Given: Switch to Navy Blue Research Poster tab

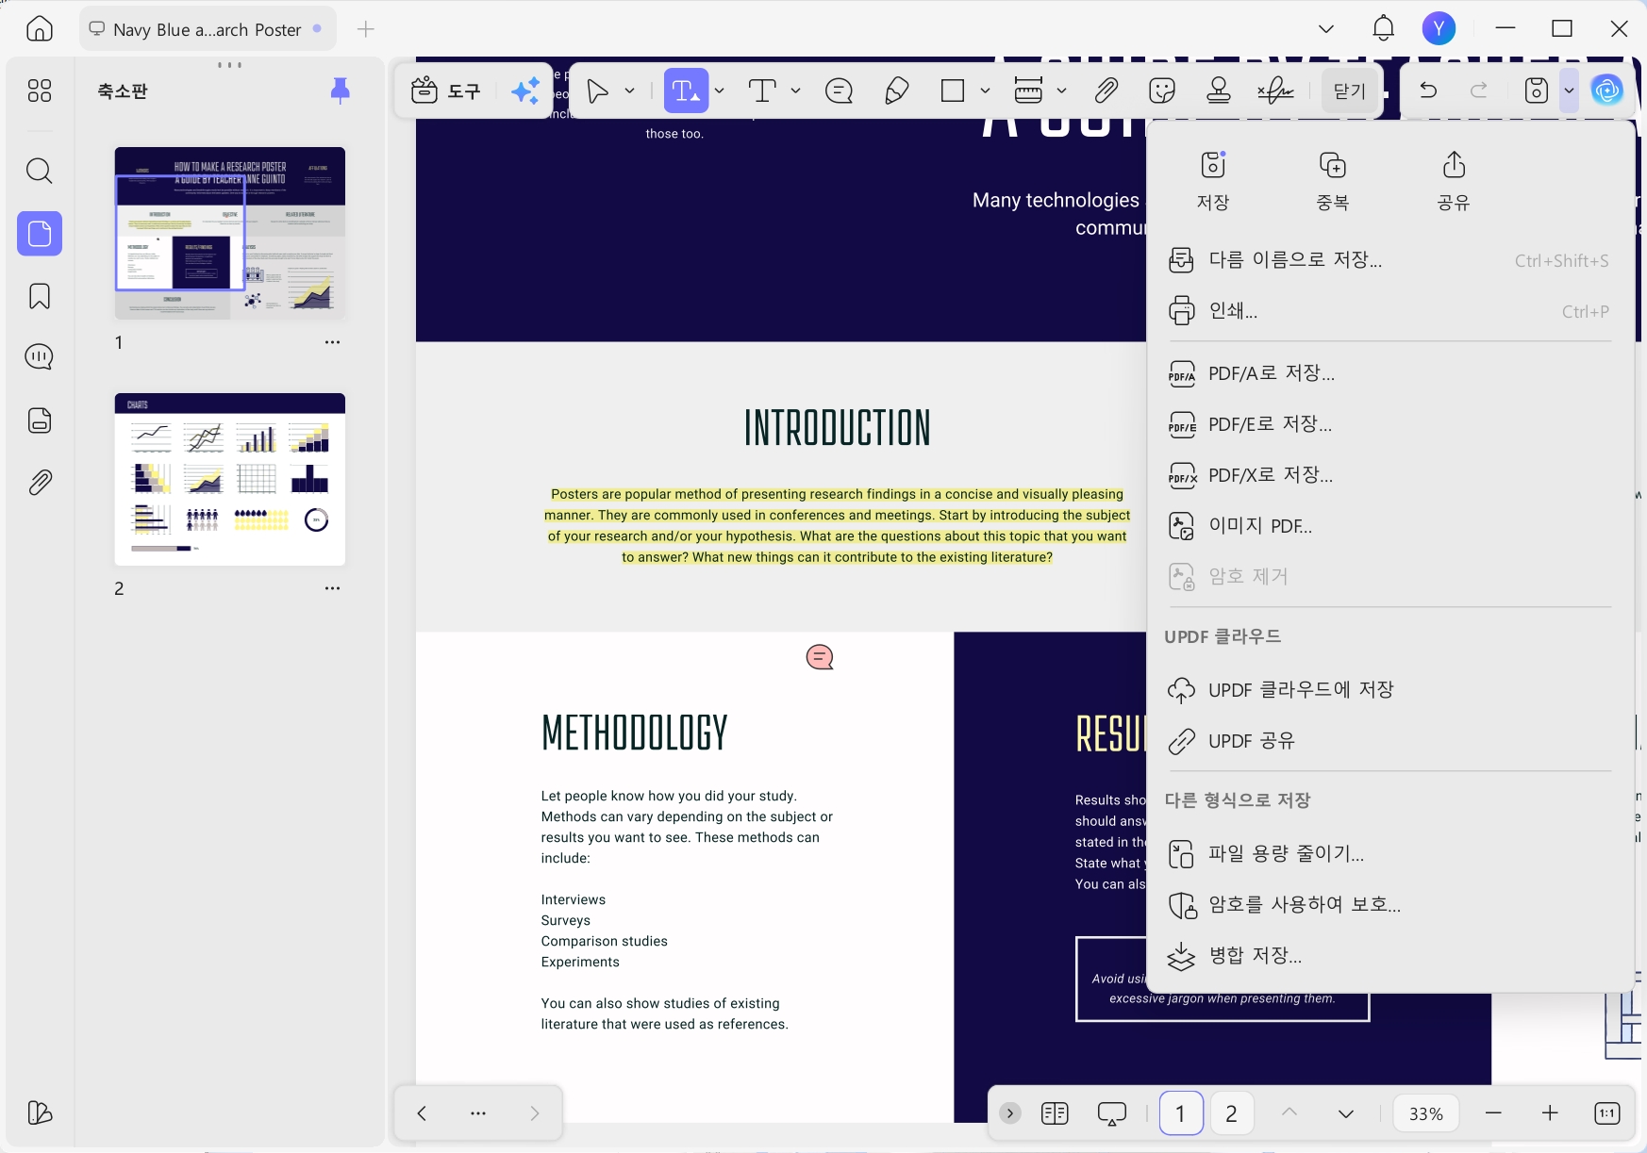Looking at the screenshot, I should pos(207,29).
